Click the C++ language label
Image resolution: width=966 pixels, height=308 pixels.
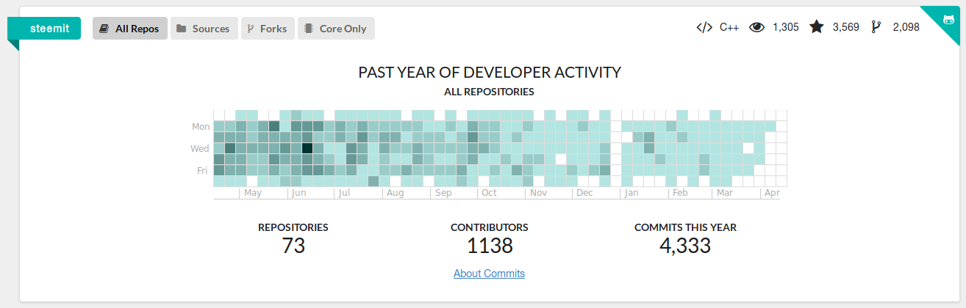click(x=729, y=27)
